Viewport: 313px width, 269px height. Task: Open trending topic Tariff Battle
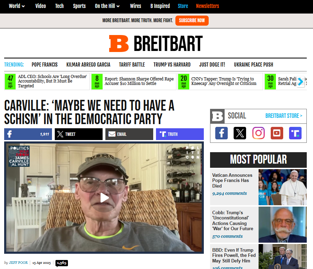(x=132, y=65)
